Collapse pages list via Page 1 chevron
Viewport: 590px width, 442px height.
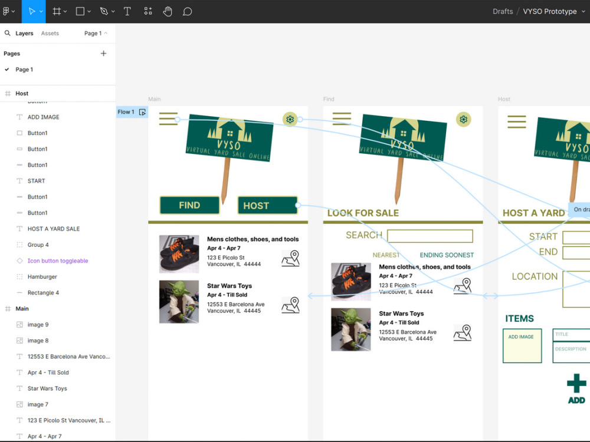(106, 33)
